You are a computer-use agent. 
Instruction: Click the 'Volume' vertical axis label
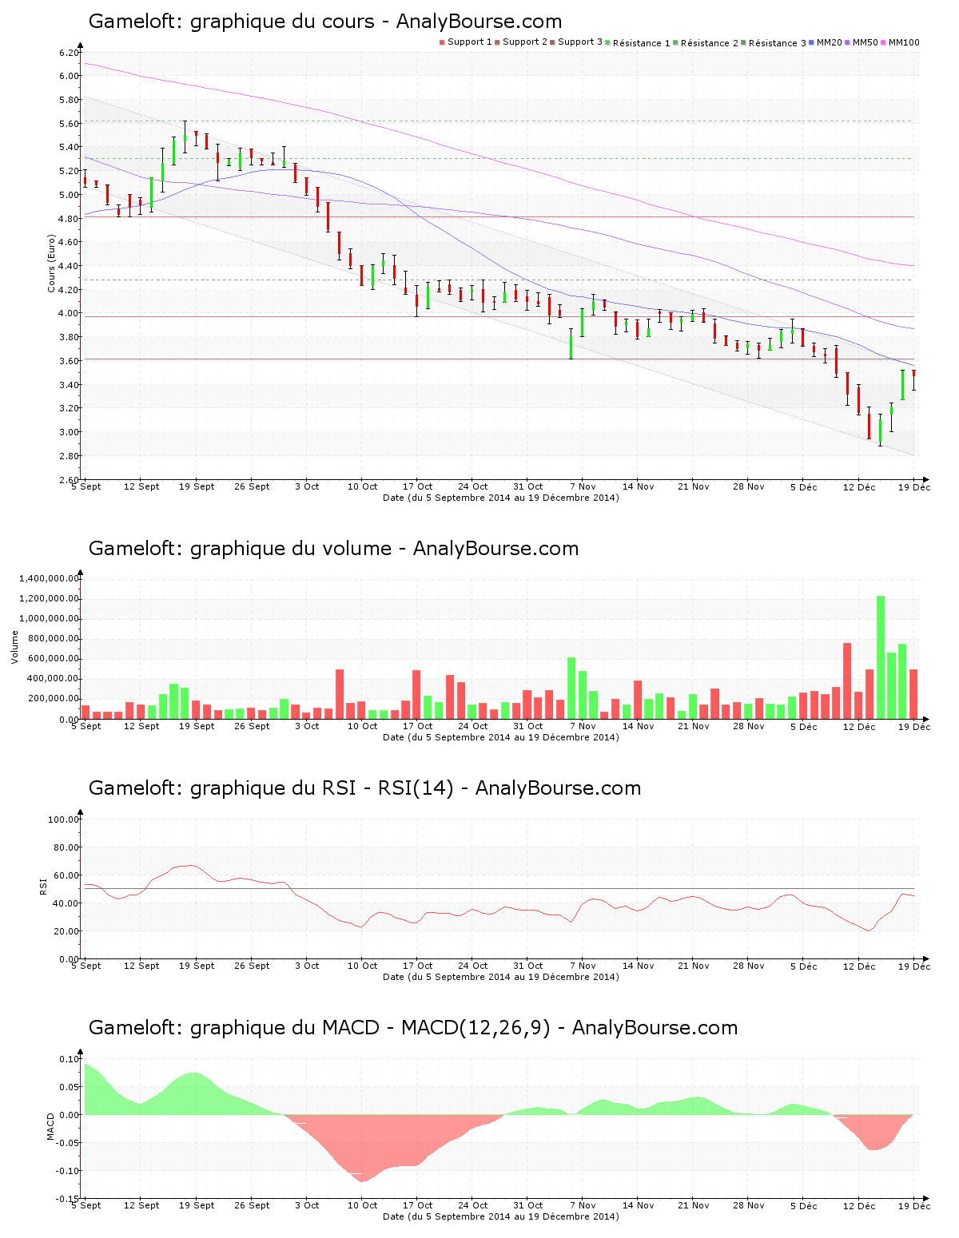pyautogui.click(x=14, y=648)
